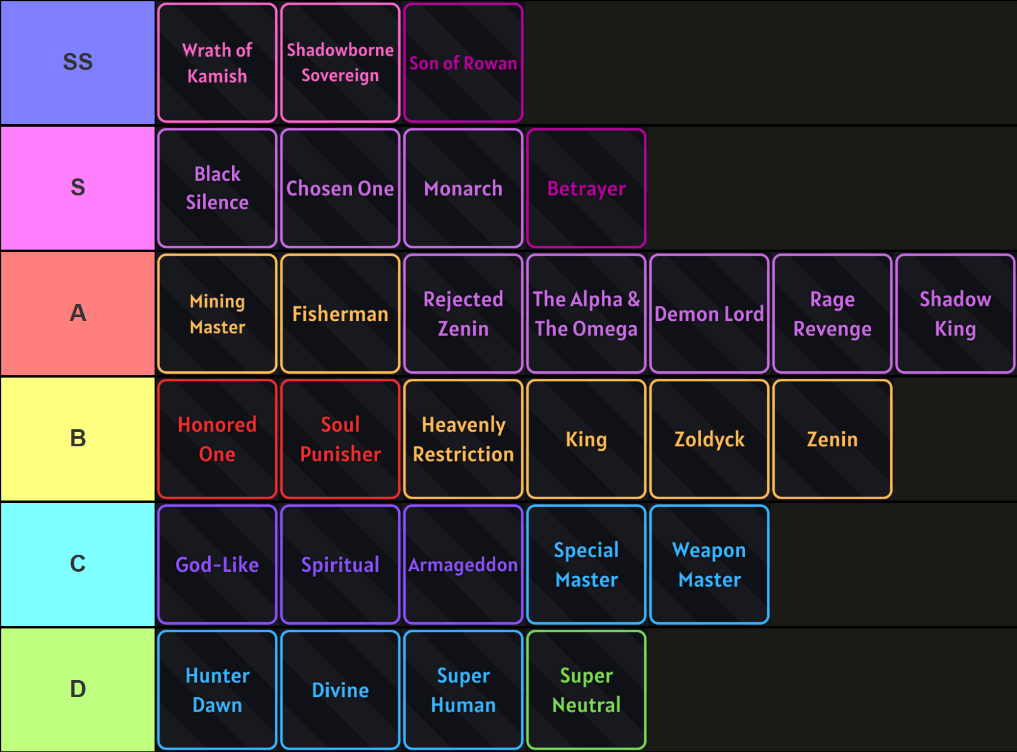Click the yellow B tier label
The width and height of the screenshot is (1017, 752).
(78, 439)
